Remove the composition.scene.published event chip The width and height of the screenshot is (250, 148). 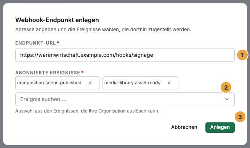pyautogui.click(x=90, y=83)
